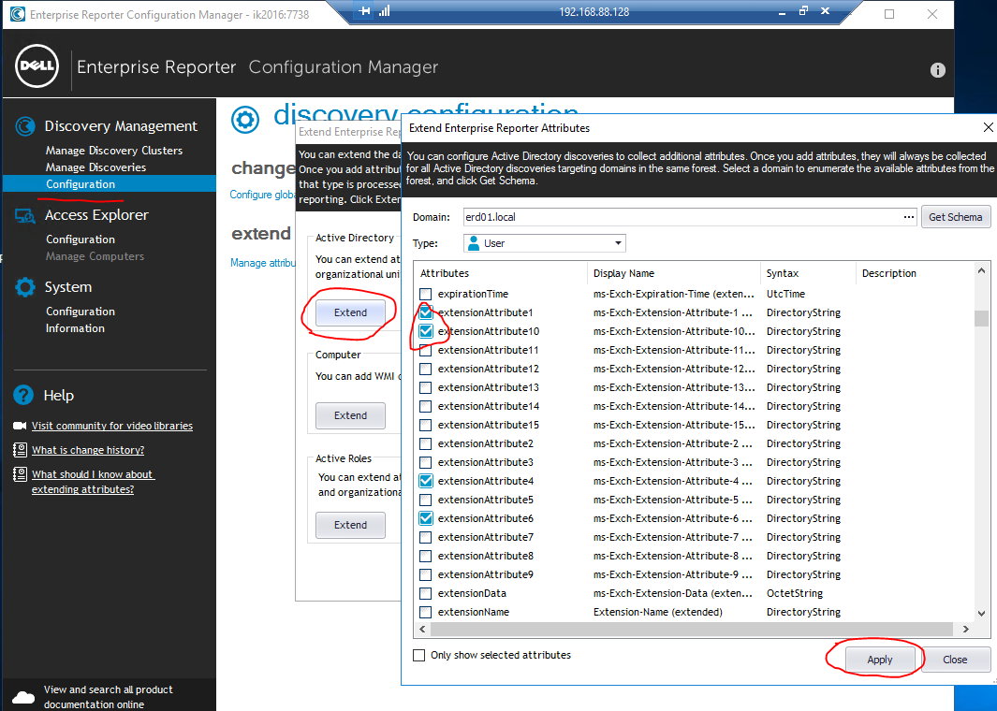
Task: Enable Only show selected attributes
Action: coord(418,655)
